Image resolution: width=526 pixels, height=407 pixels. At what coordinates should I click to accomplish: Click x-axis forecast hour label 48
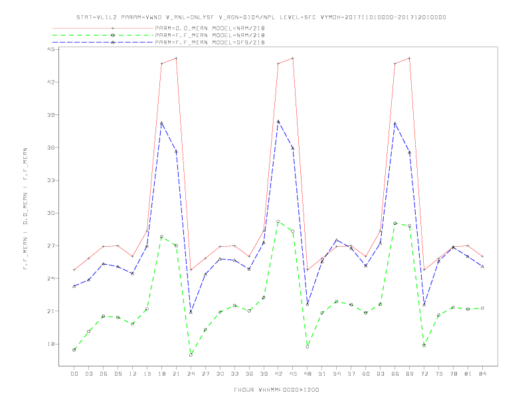(307, 374)
